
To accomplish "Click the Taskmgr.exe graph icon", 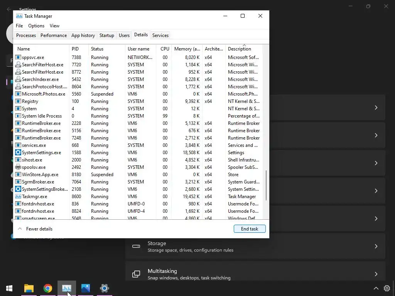I will pyautogui.click(x=18, y=196).
